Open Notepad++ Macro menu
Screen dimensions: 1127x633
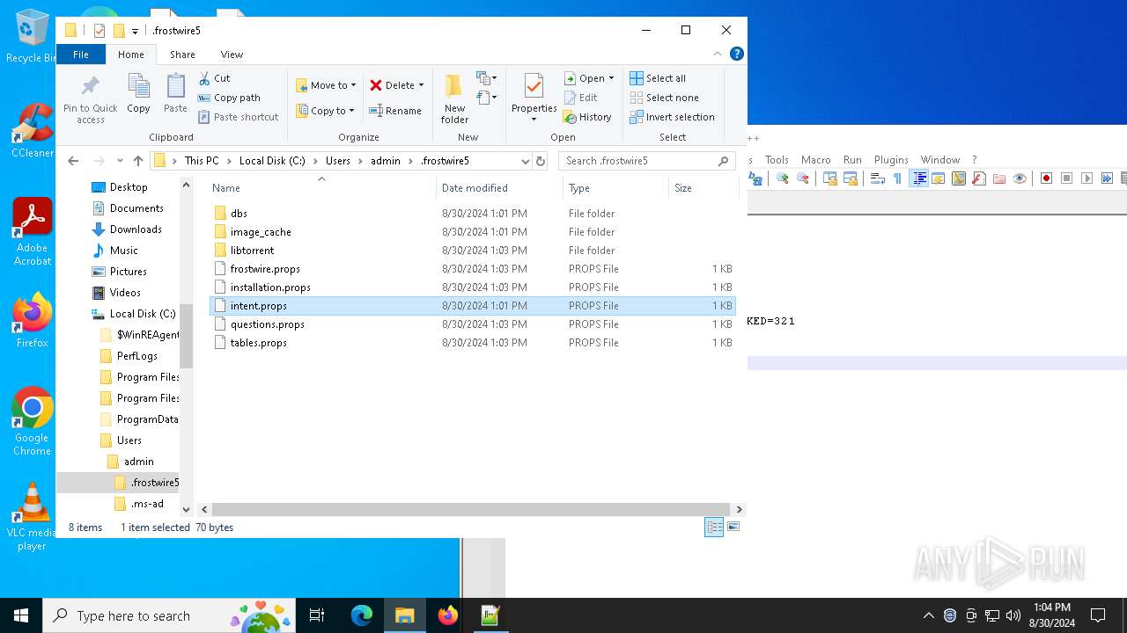(x=815, y=160)
